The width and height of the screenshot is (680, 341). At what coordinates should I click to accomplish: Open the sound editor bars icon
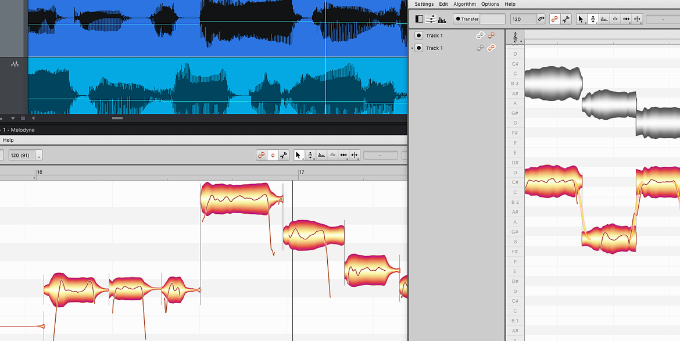coord(442,20)
